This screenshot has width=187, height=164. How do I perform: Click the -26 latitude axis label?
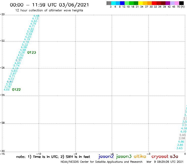[x=2, y=95]
